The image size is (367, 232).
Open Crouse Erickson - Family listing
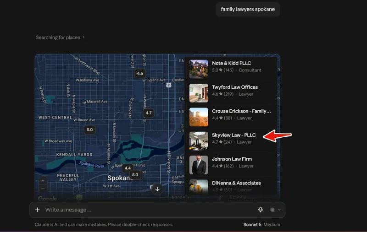(231, 117)
